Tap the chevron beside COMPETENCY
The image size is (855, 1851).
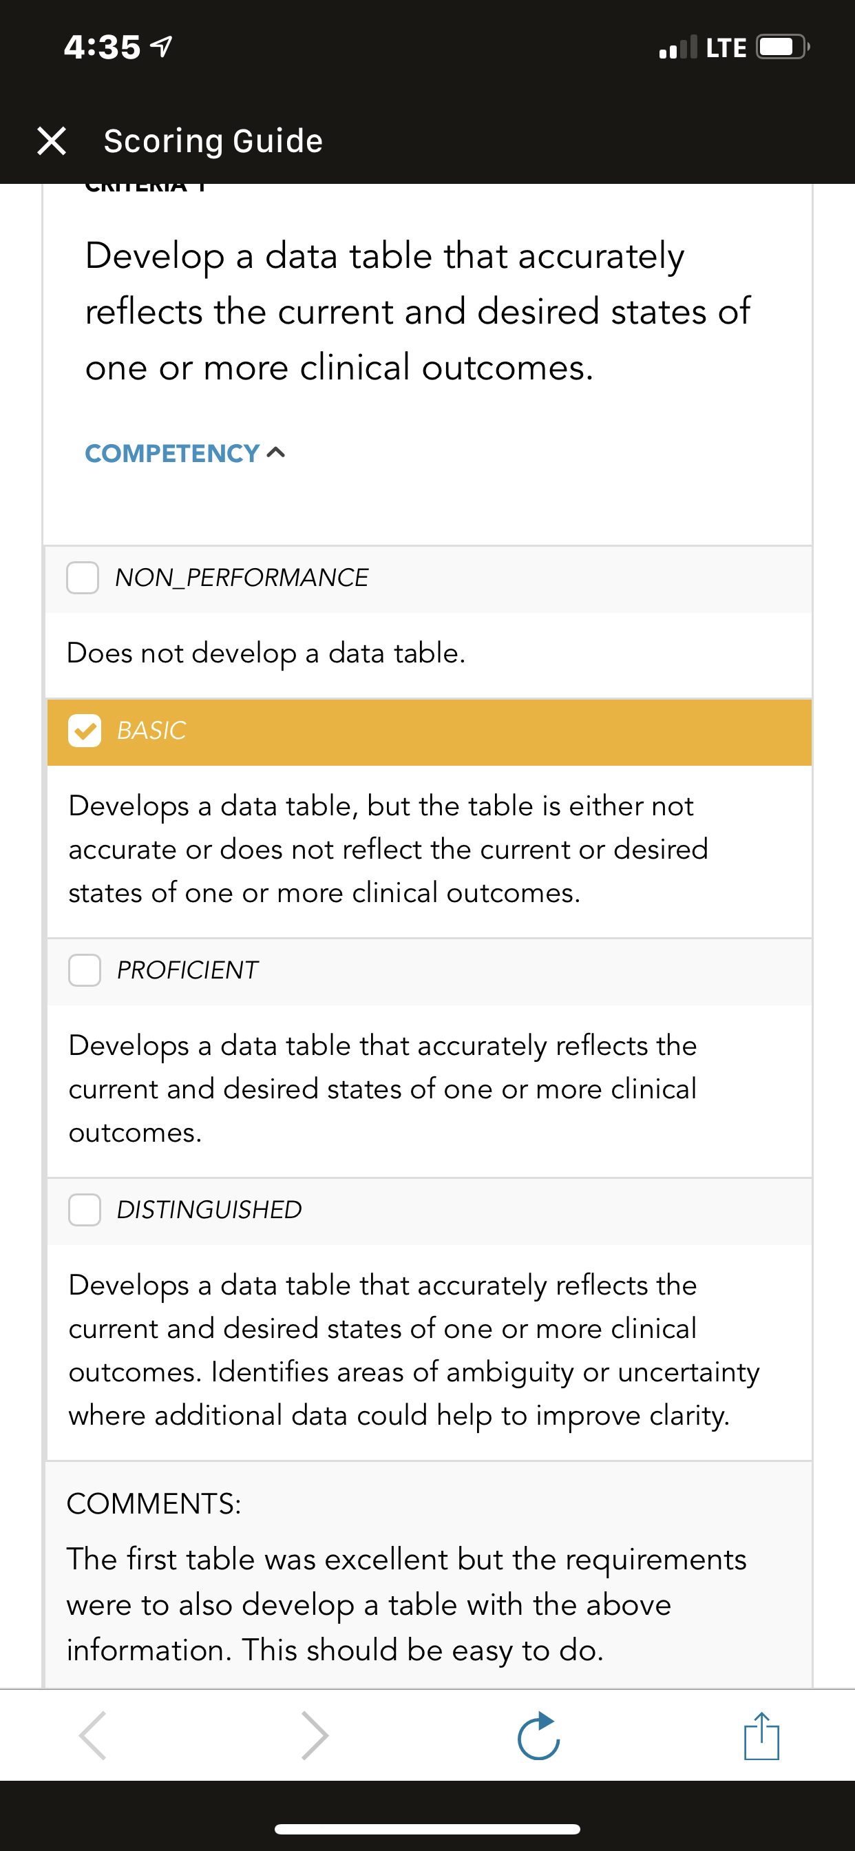click(276, 452)
